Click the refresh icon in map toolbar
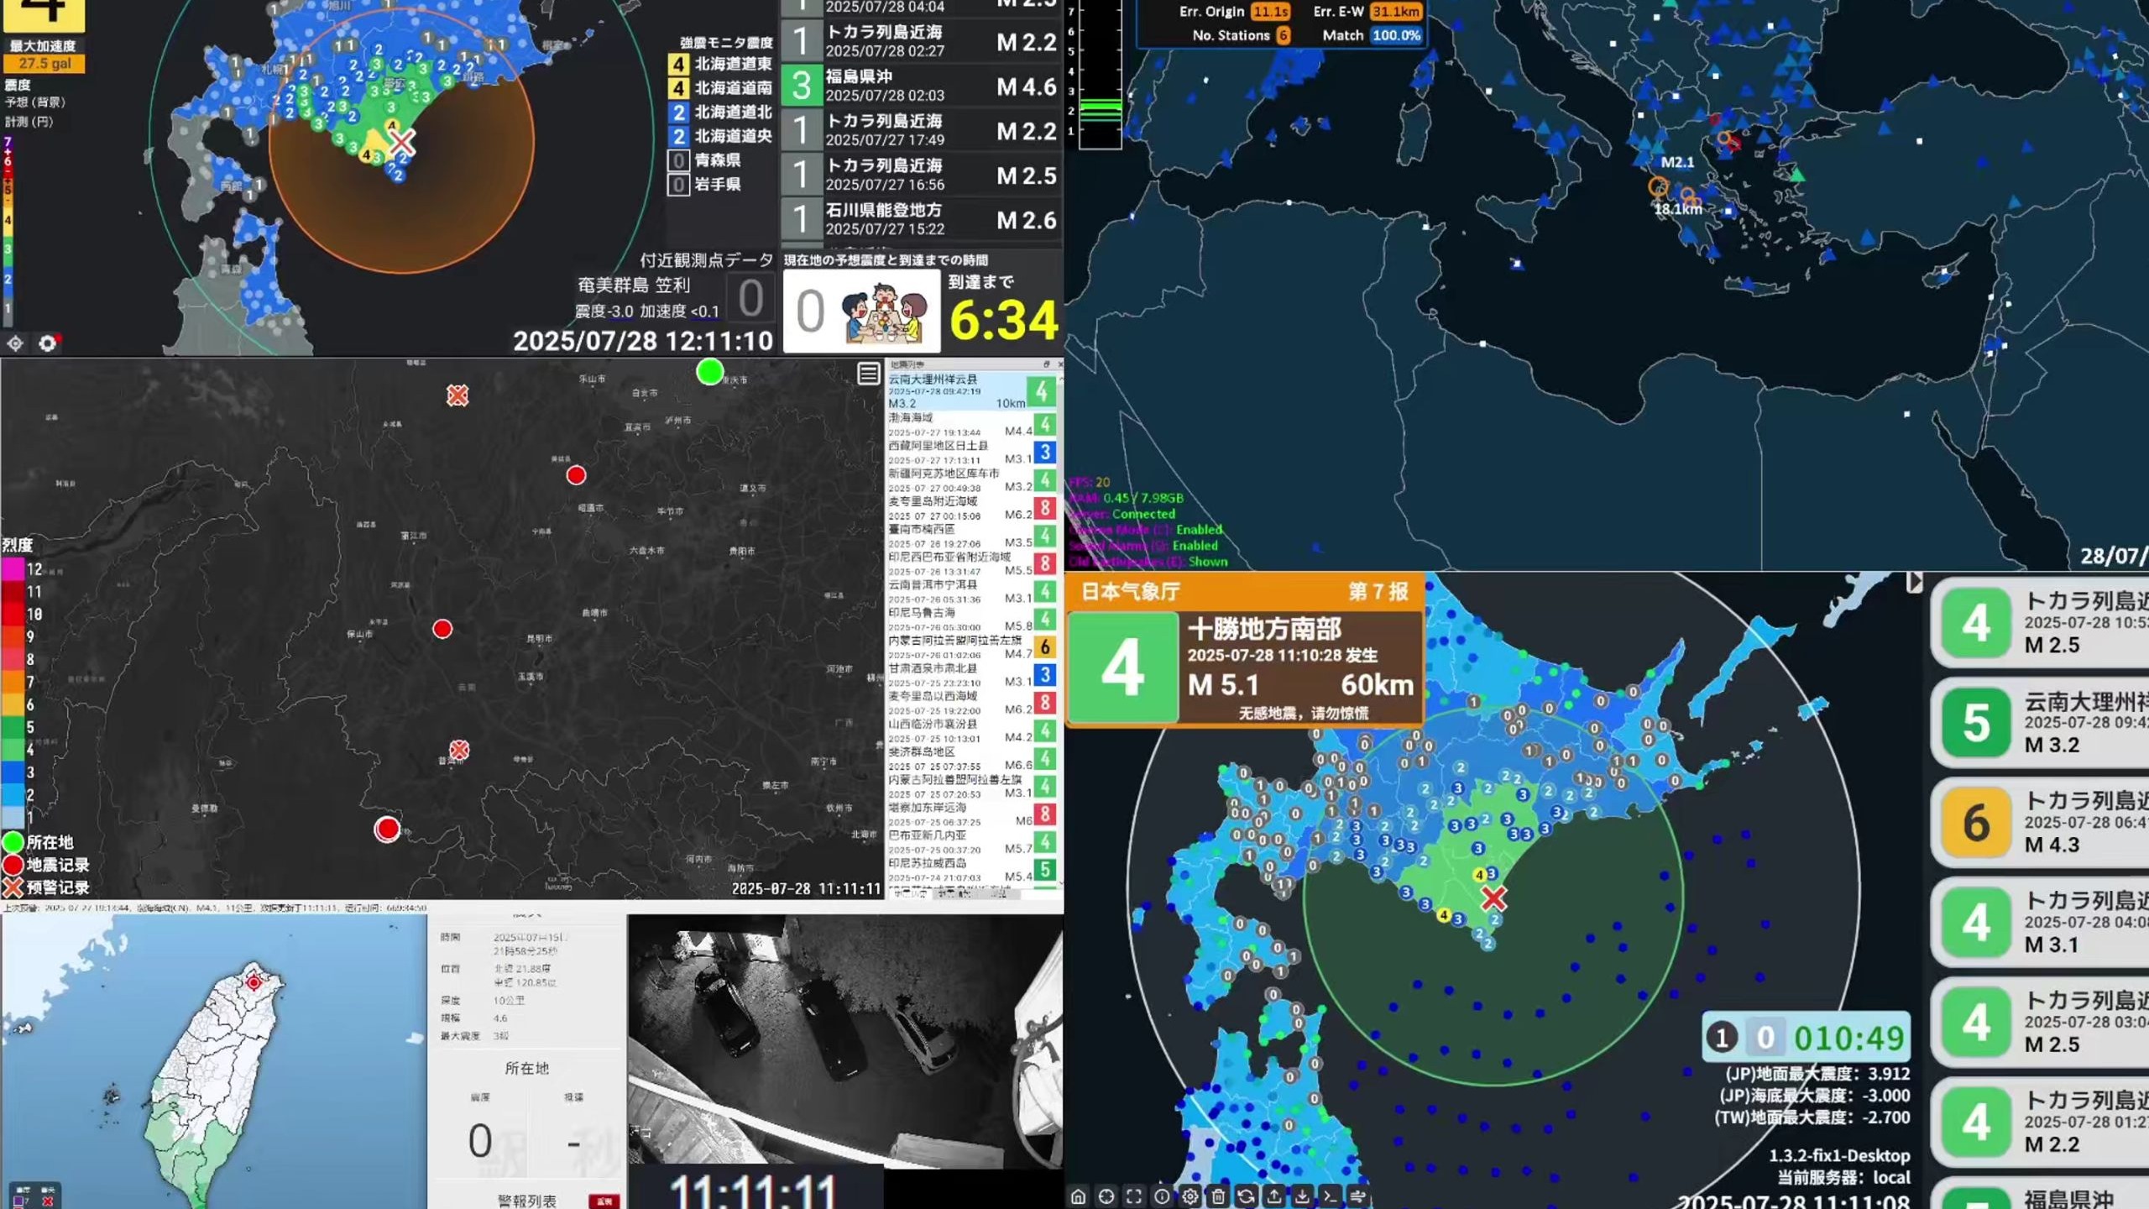Image resolution: width=2149 pixels, height=1209 pixels. (x=1246, y=1196)
